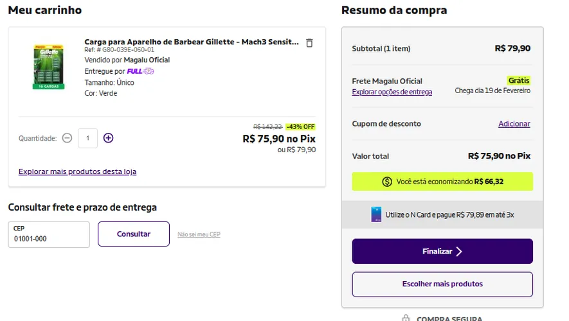
Task: Open the Carga para Aparelho de Barbear title
Action: click(x=192, y=42)
